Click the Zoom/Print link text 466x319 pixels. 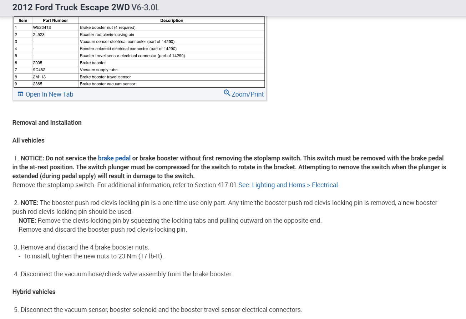click(x=248, y=94)
